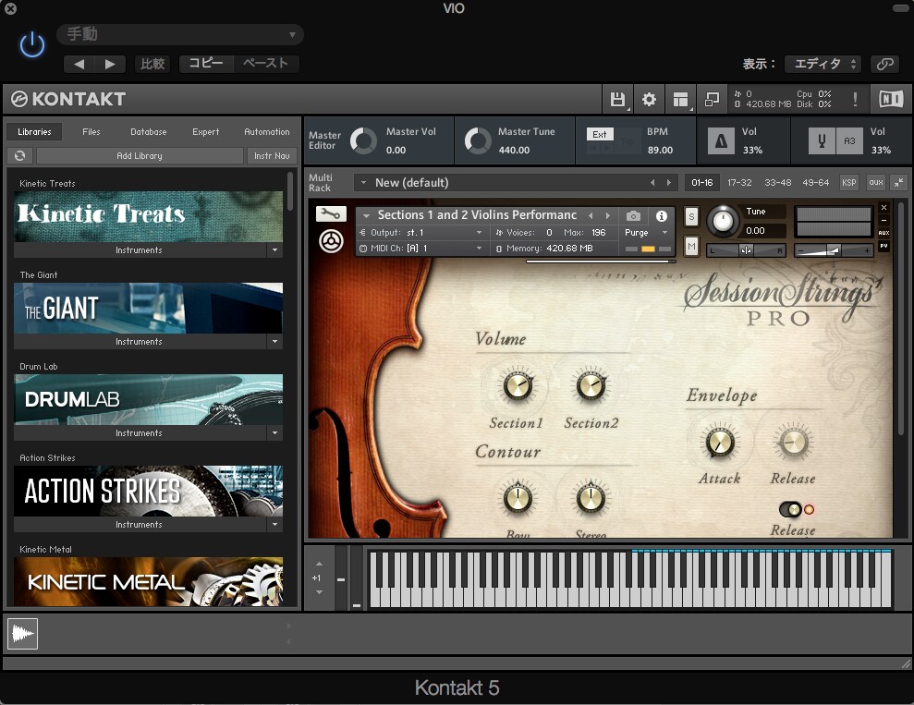Switch to the Automation tab

point(267,132)
